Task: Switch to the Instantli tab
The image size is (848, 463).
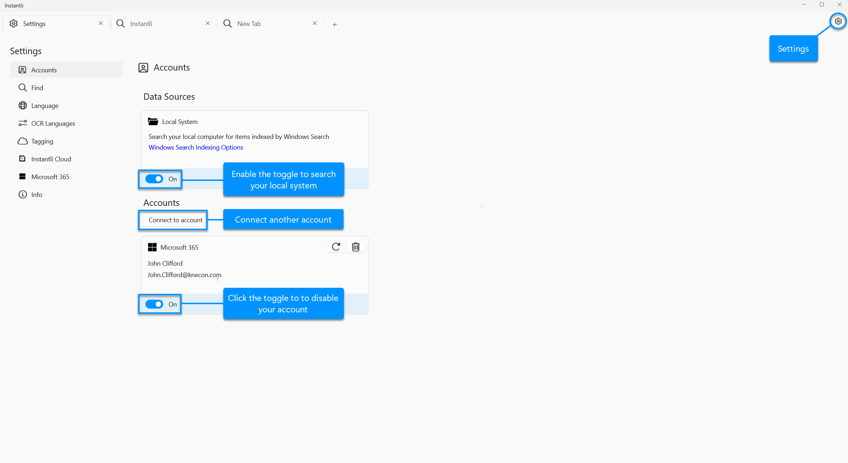Action: (163, 24)
